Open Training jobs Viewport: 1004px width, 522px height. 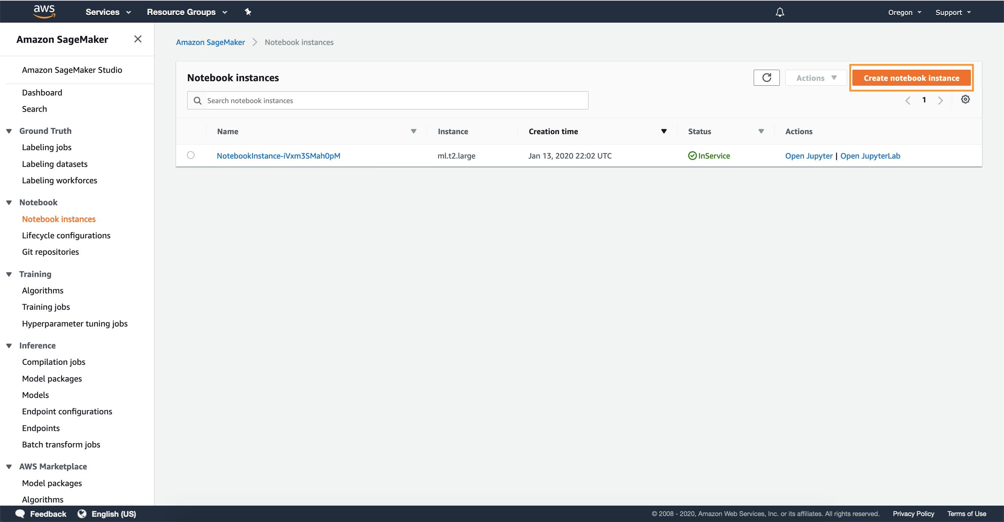46,307
